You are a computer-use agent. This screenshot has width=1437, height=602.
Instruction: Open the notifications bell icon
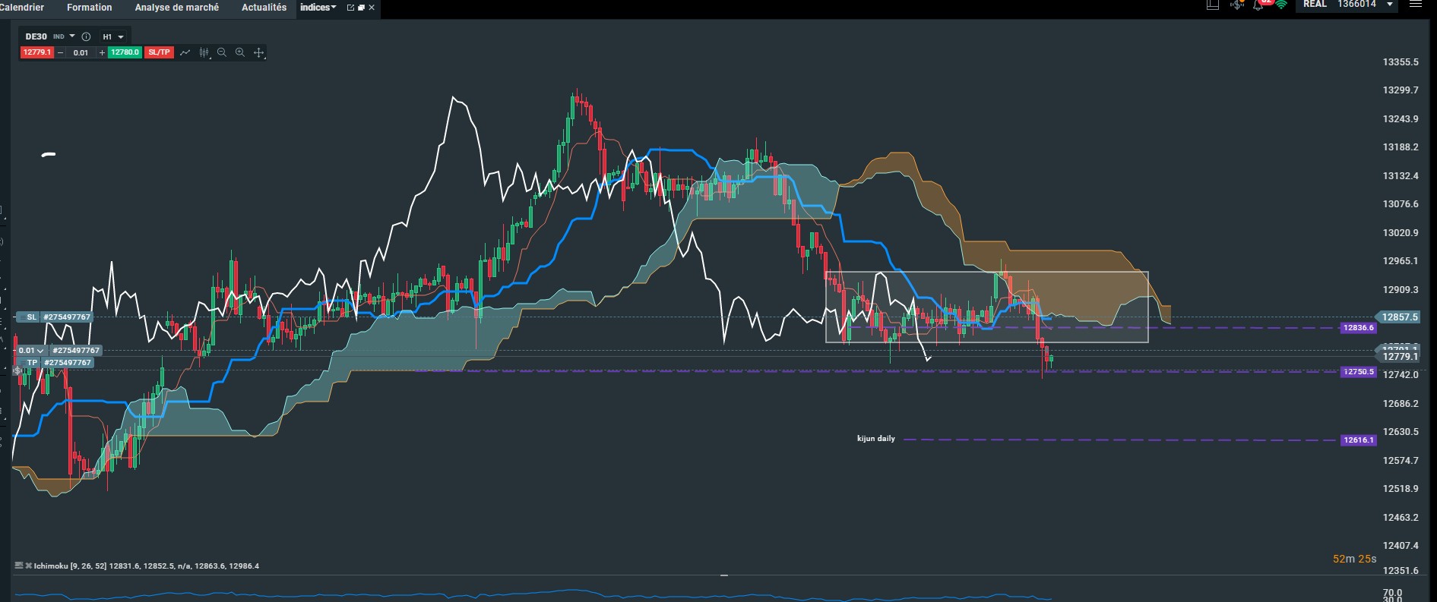[1258, 5]
